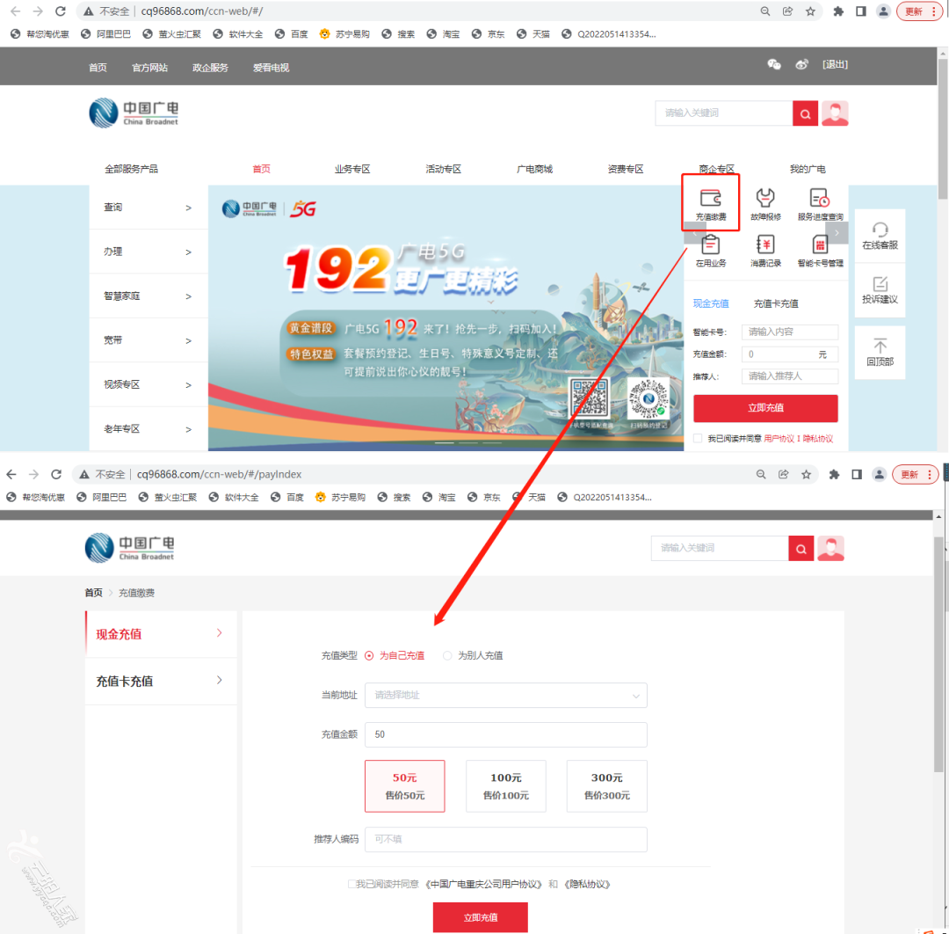Click the WeChat icon in top bar

click(773, 64)
